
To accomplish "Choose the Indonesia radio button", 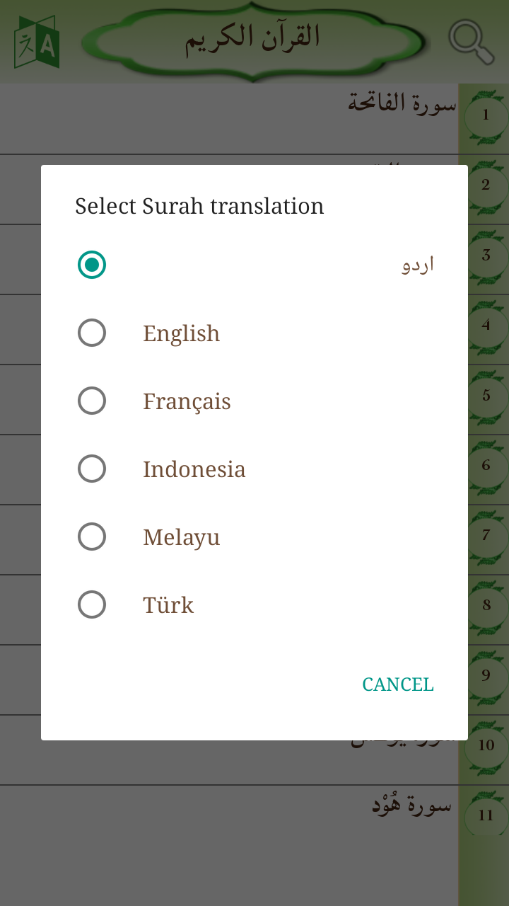I will (x=92, y=469).
